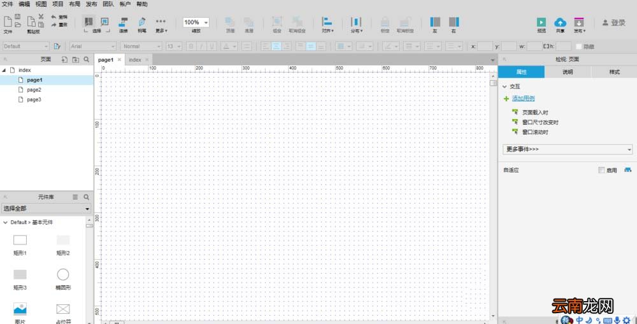Switch to the notes (说明) tab
This screenshot has height=324, width=637.
(568, 72)
